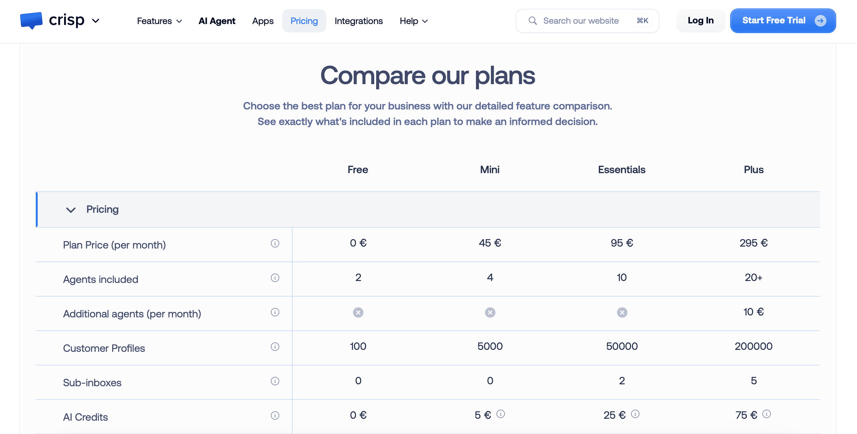Click info icon beside Mini 5 € credits

pos(500,414)
